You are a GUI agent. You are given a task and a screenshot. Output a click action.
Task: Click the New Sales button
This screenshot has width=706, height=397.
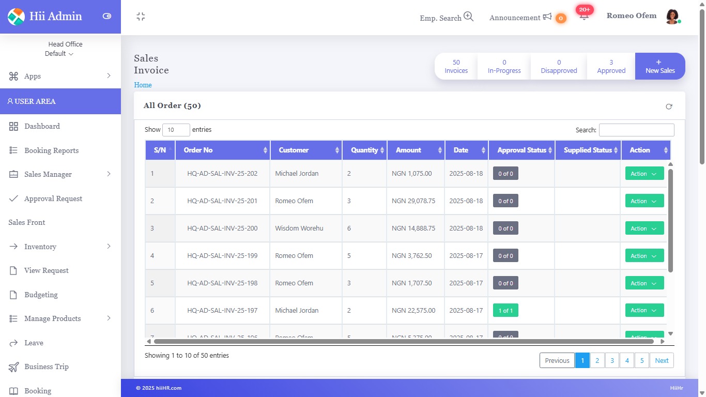(660, 66)
